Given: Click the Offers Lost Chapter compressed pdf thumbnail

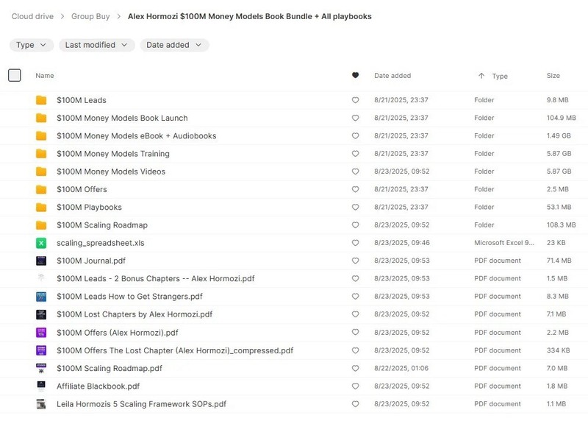Looking at the screenshot, I should (x=41, y=350).
